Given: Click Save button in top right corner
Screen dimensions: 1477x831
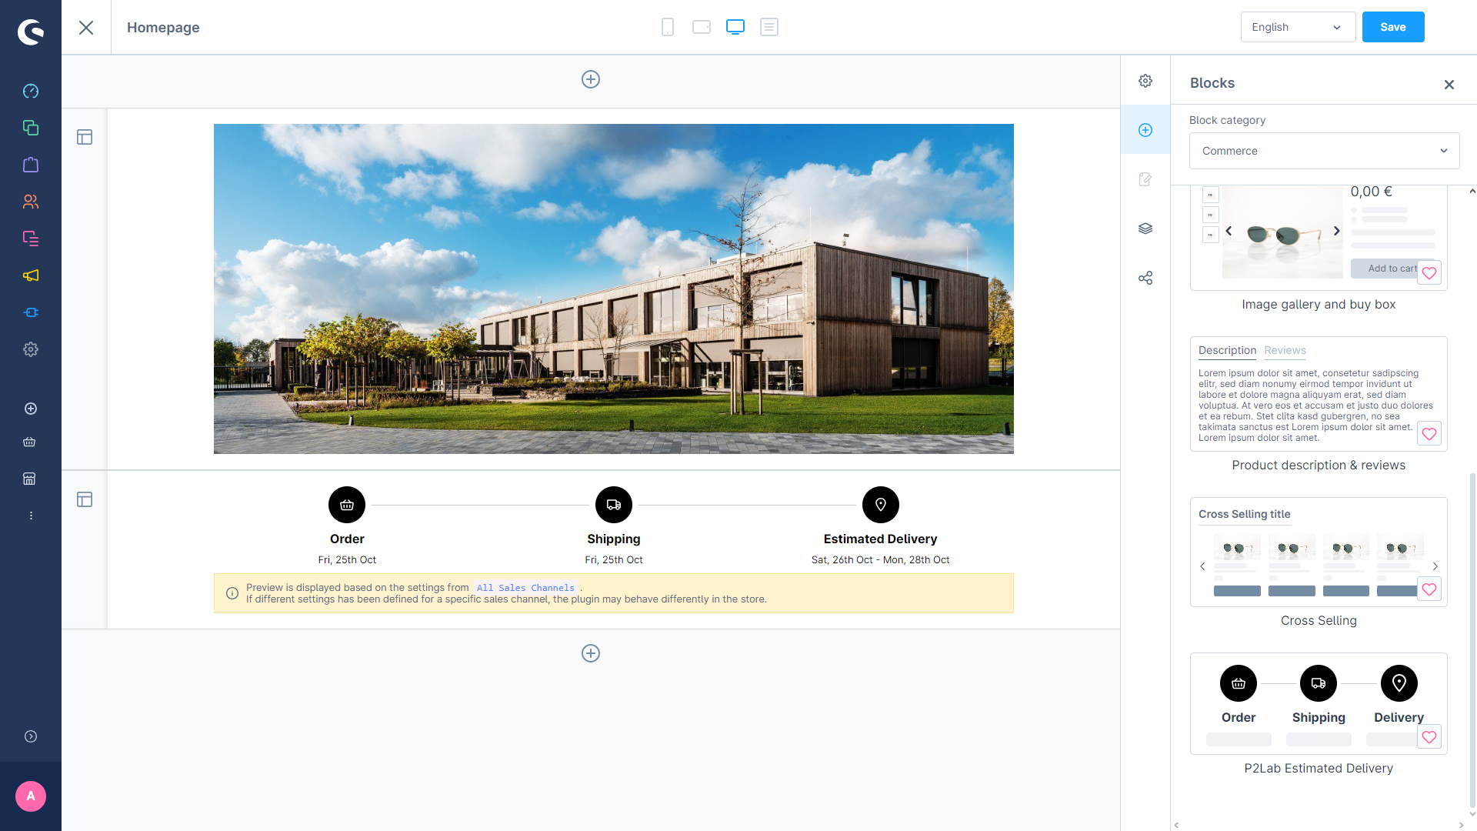Looking at the screenshot, I should tap(1394, 28).
